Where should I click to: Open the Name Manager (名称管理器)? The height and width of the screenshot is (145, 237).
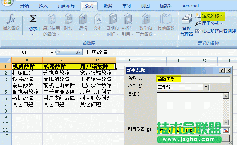[x=187, y=25]
